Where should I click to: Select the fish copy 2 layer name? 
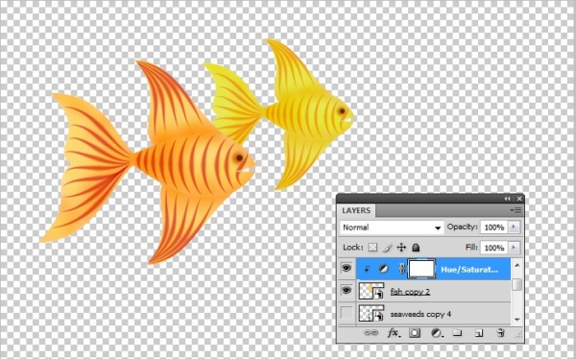click(x=410, y=292)
